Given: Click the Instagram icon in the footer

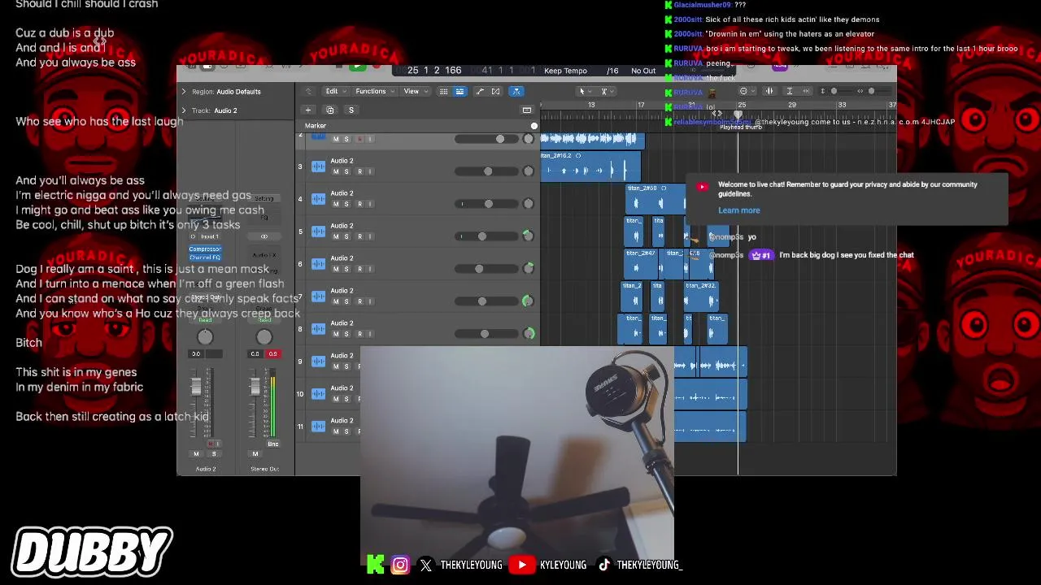Looking at the screenshot, I should click(400, 565).
